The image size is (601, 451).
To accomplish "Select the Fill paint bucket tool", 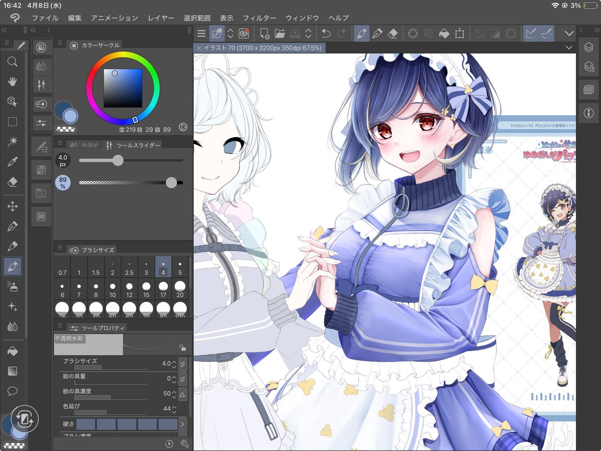I will 13,351.
